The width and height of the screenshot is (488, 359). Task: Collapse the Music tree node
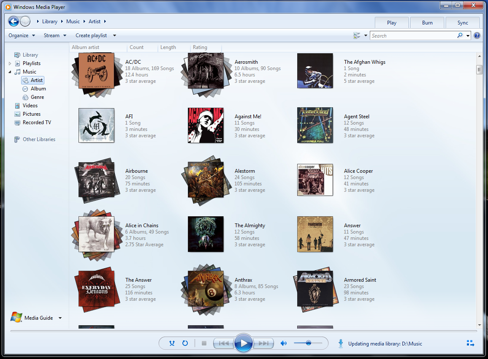click(10, 72)
